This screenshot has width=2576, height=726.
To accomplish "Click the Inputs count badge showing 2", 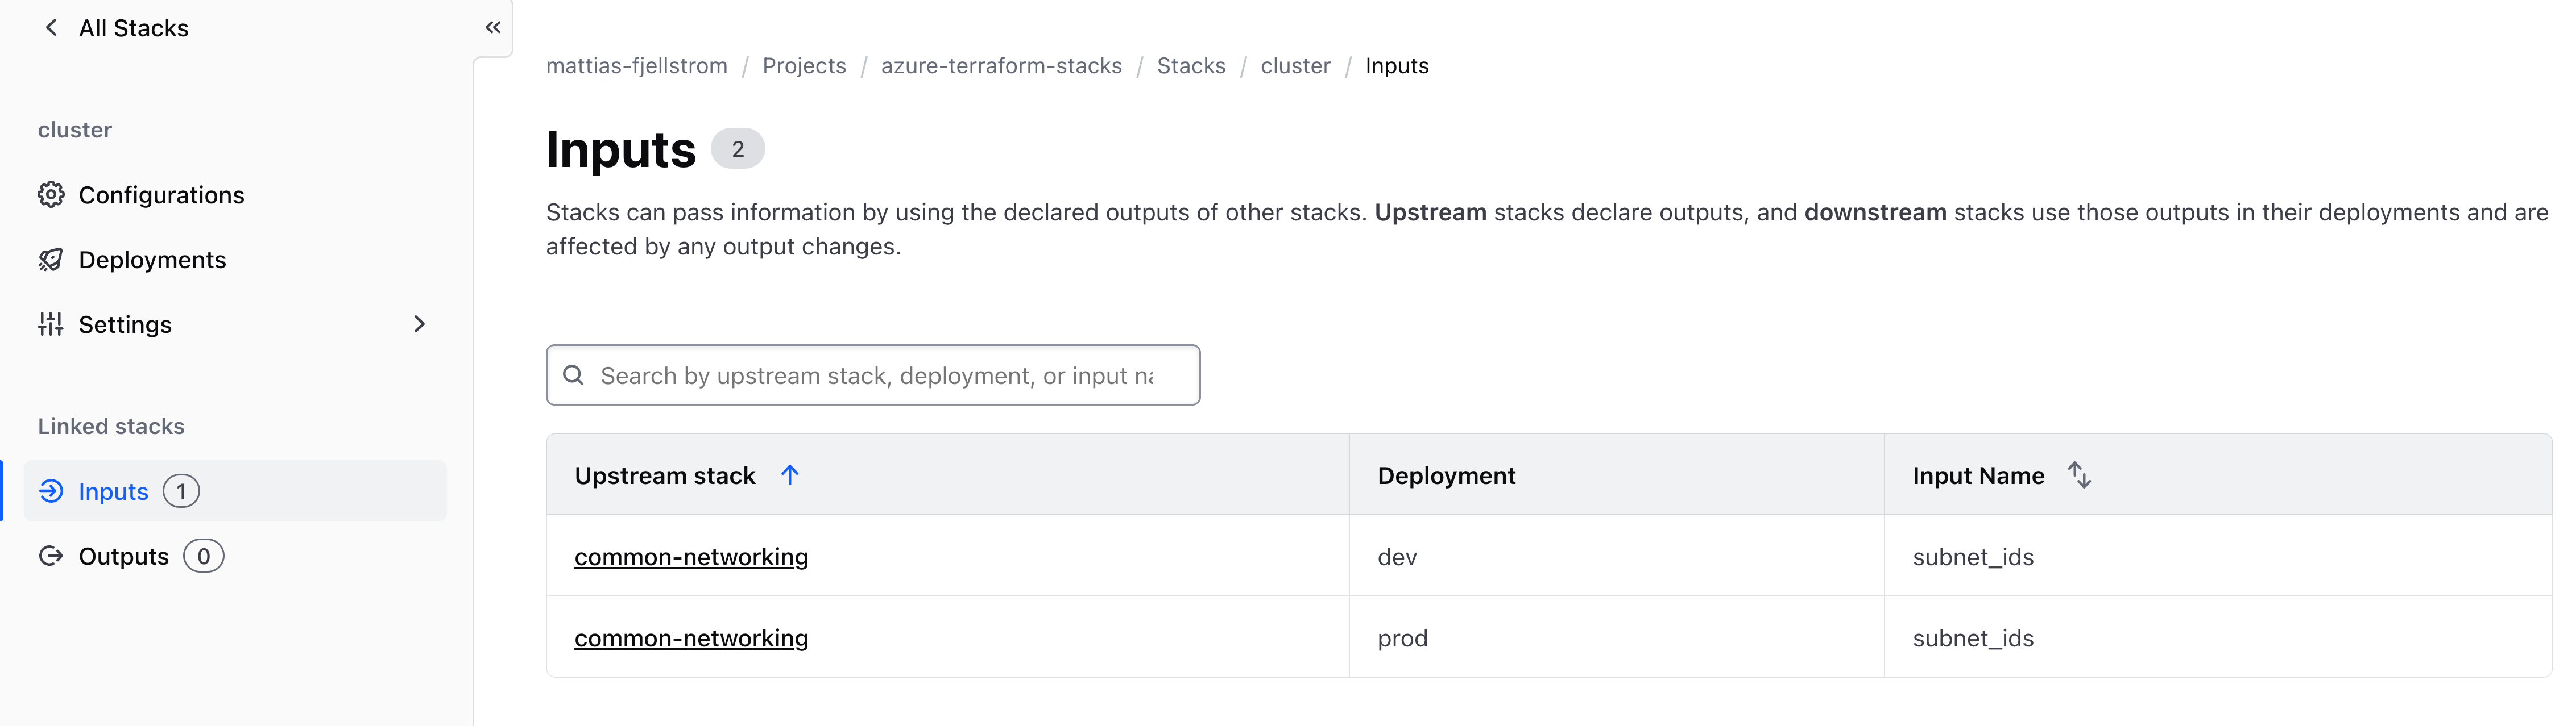I will 738,148.
